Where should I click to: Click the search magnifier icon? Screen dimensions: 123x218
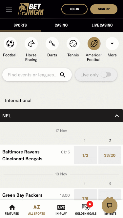[63, 75]
